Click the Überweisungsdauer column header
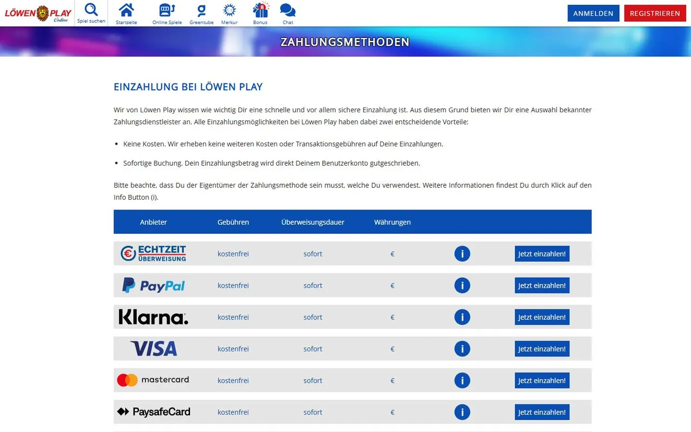The image size is (691, 432). pos(313,222)
